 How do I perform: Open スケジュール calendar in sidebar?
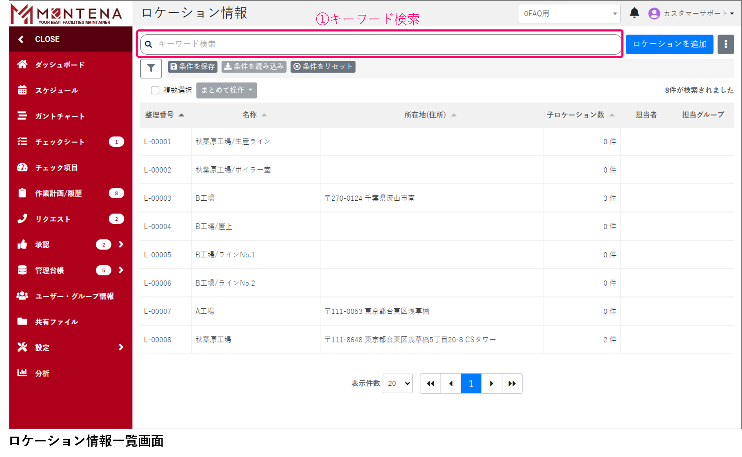point(56,90)
